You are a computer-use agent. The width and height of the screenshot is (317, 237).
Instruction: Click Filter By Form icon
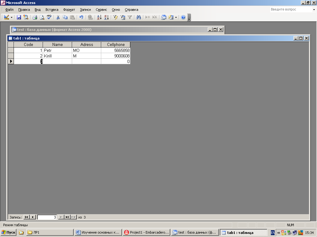pyautogui.click(x=123, y=17)
